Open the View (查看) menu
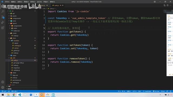 26,2
